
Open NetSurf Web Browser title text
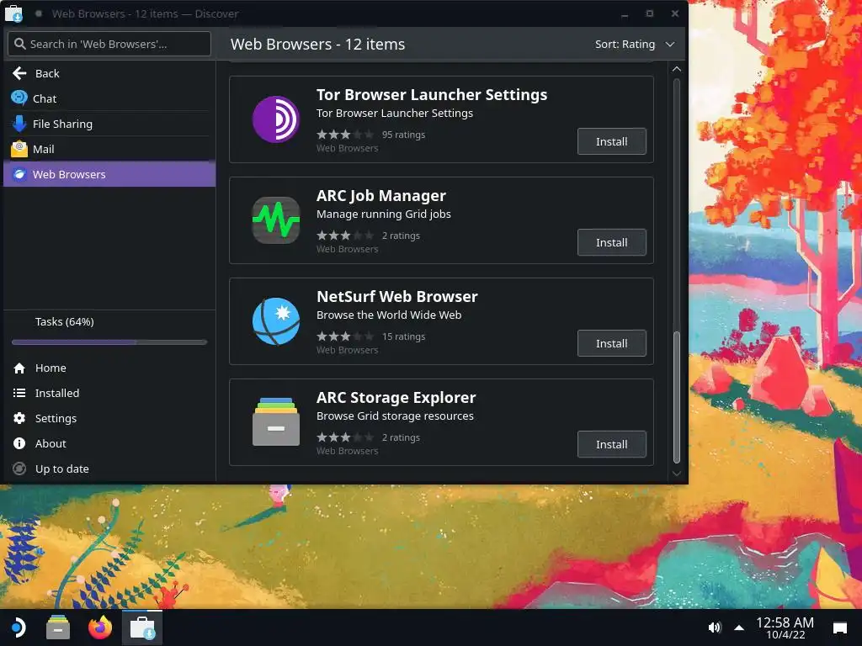pyautogui.click(x=397, y=297)
